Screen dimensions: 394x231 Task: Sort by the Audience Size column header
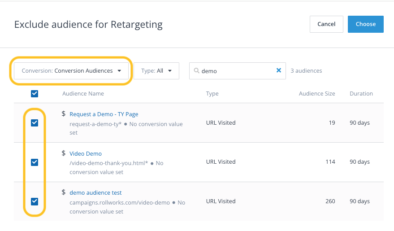coord(317,94)
